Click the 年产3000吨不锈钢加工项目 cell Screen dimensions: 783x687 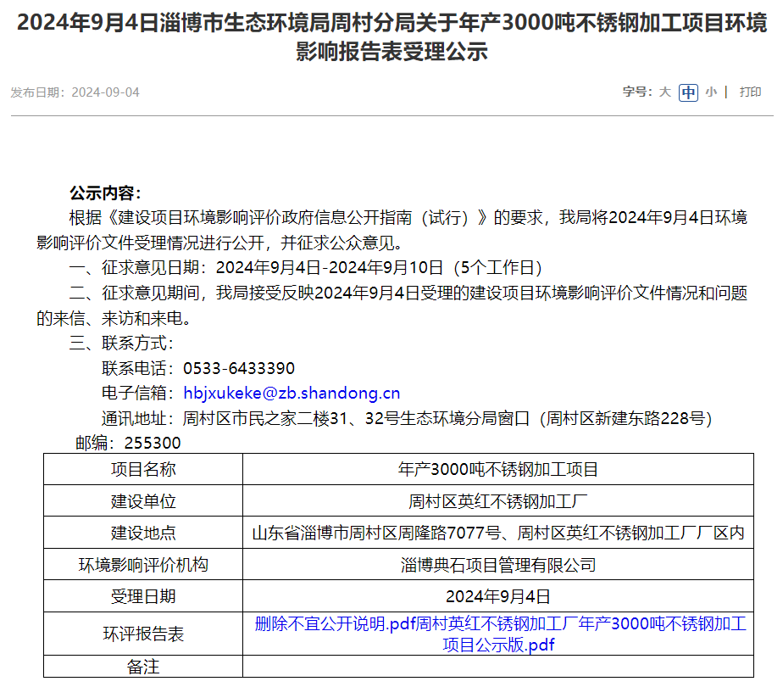(x=498, y=469)
